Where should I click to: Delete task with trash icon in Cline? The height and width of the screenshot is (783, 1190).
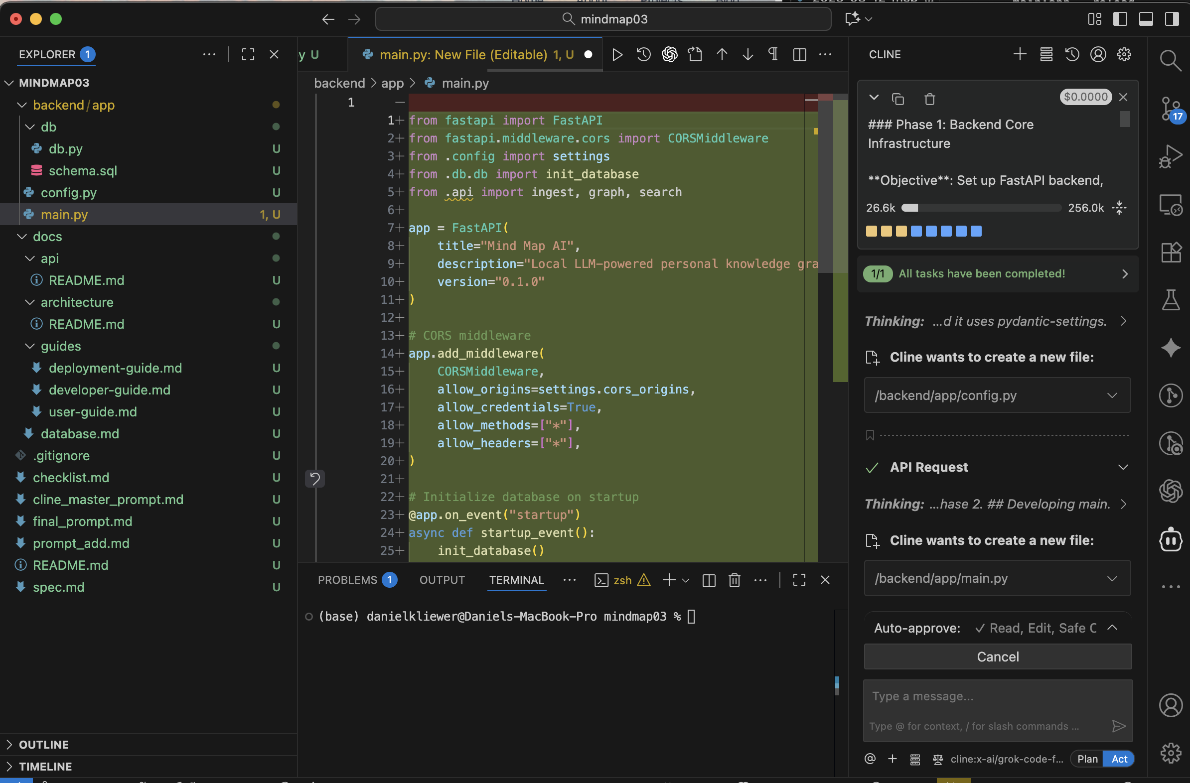pos(929,99)
